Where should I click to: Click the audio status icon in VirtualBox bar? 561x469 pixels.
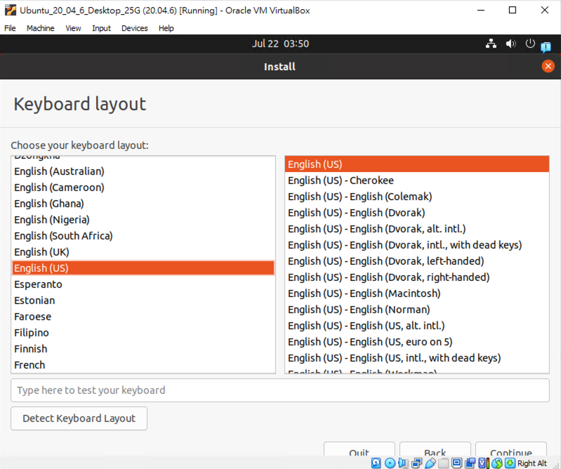tap(403, 463)
